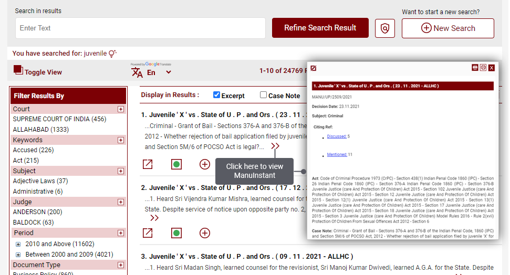Open the Discussed citing reference link

point(336,136)
